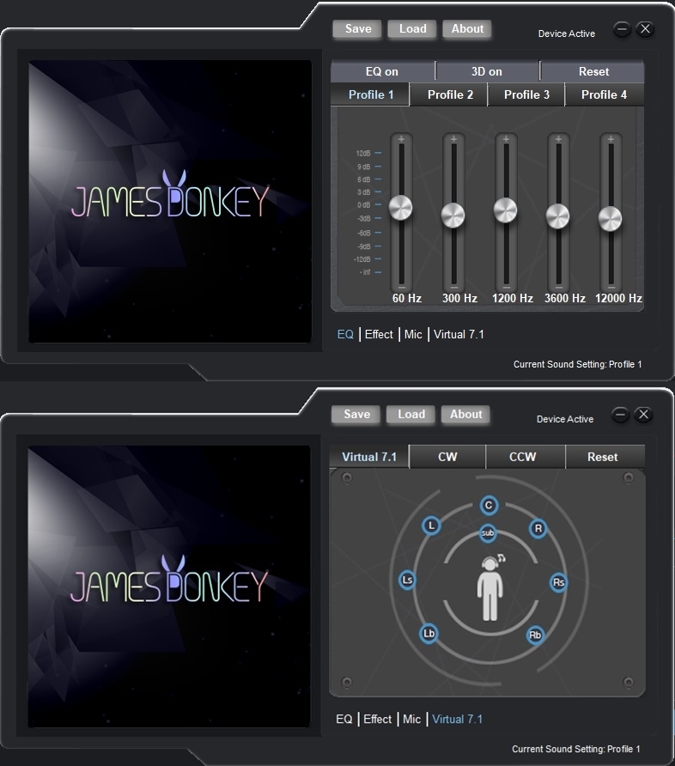Click Save in the lower window
The width and height of the screenshot is (675, 766).
356,414
